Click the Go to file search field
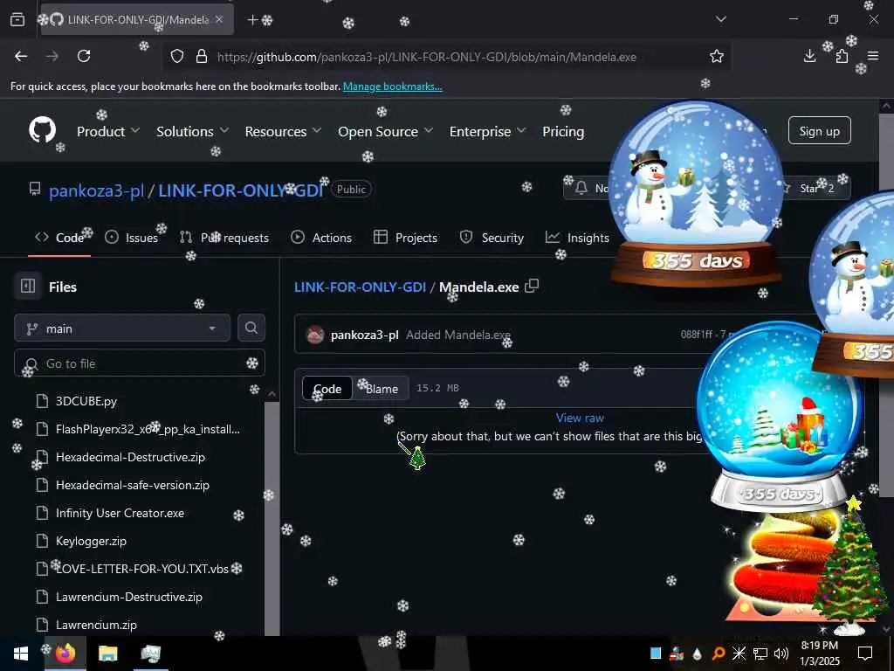This screenshot has width=894, height=671. (x=139, y=363)
